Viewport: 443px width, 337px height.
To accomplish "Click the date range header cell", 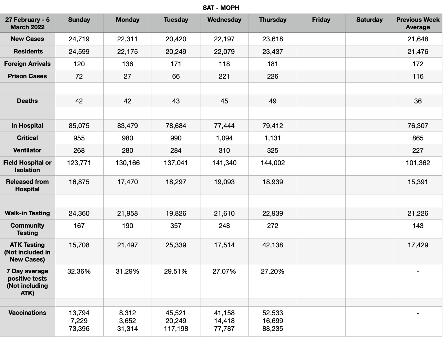I will [27, 23].
